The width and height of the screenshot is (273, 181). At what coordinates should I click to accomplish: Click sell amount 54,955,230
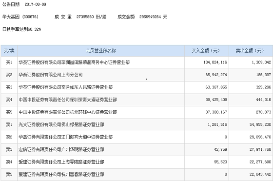tap(260, 125)
